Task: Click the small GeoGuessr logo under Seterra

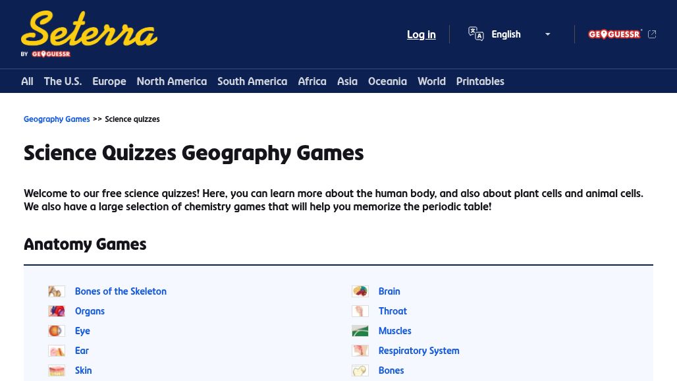Action: tap(51, 54)
